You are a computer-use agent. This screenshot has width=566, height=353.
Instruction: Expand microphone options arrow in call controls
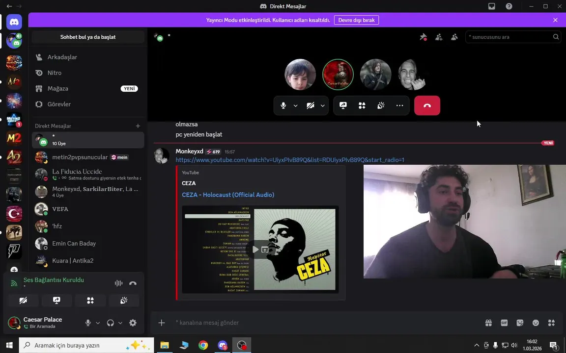click(x=296, y=105)
